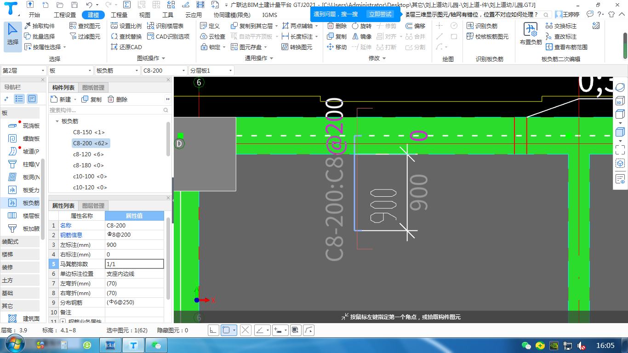Click 删除 in the component list toolbar
Screen dimensions: 628x353
pyautogui.click(x=117, y=99)
